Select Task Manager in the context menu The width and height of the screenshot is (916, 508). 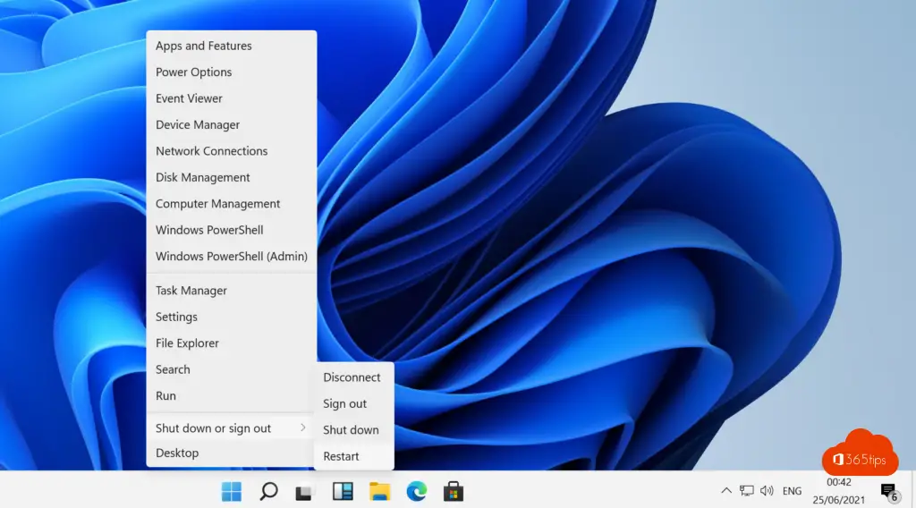[191, 291]
